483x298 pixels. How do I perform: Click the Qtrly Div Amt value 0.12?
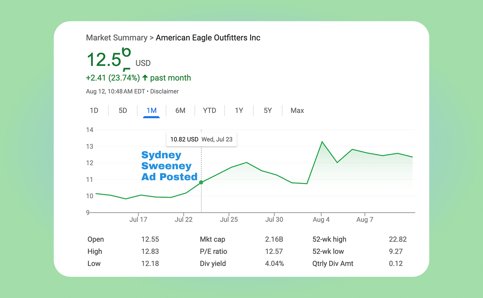tap(396, 264)
